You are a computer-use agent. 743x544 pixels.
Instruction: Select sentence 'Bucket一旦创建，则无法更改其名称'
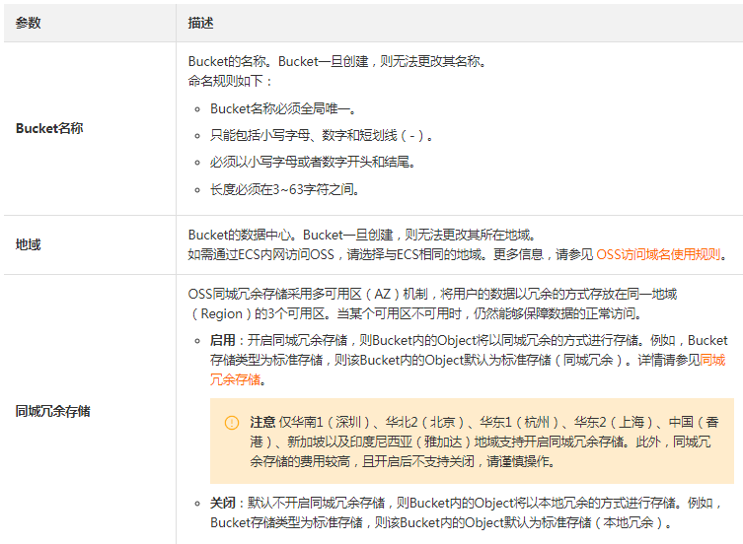click(x=382, y=61)
